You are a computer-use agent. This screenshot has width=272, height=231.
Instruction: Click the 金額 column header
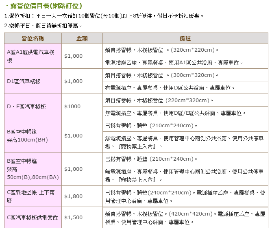pyautogui.click(x=82, y=38)
